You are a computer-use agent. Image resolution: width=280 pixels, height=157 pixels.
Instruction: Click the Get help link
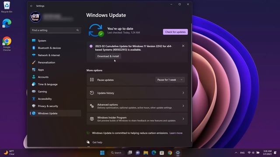click(97, 142)
